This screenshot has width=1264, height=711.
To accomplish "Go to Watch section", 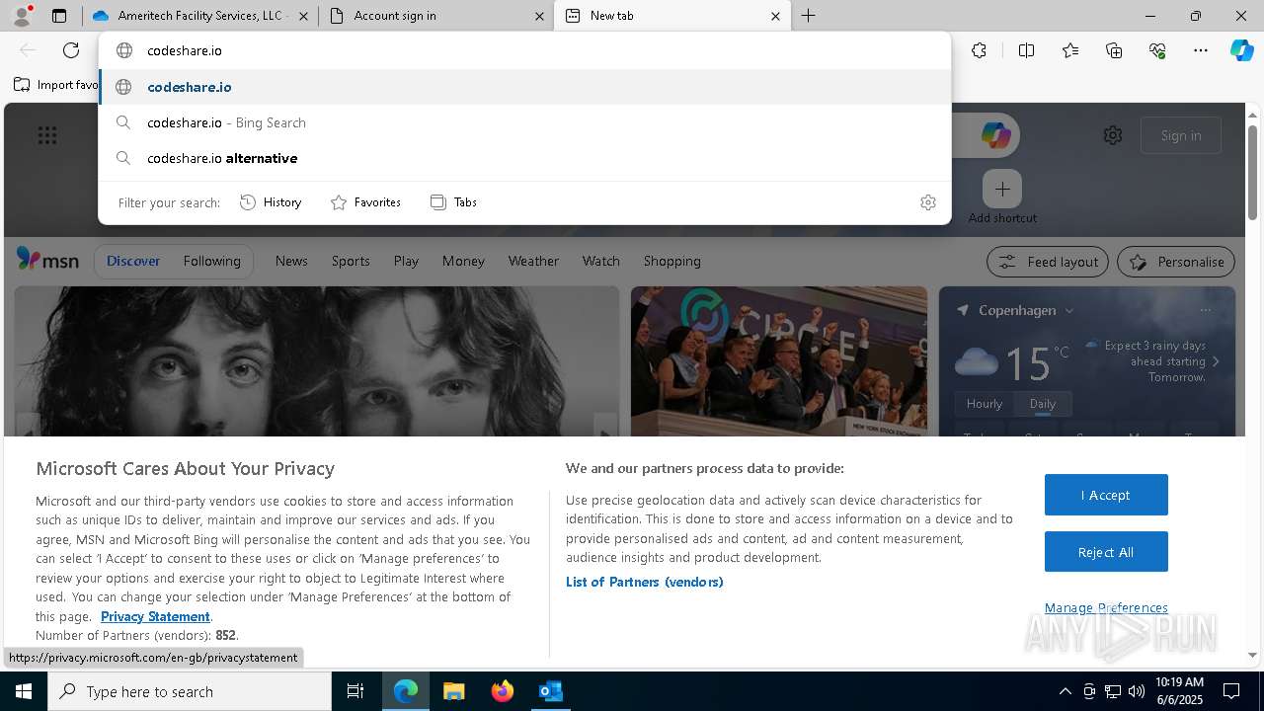I will pos(601,261).
